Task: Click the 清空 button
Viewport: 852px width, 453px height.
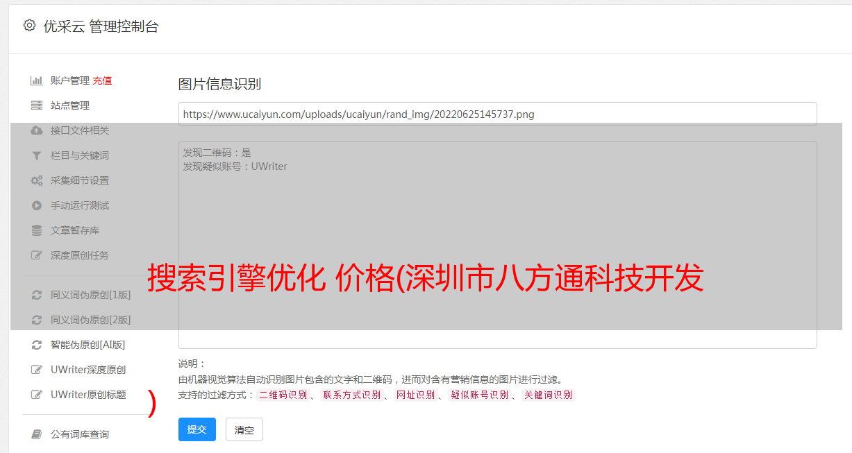Action: click(x=244, y=429)
